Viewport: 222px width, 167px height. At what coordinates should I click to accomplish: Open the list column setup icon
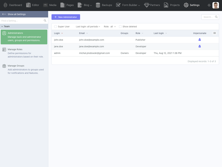(x=215, y=33)
